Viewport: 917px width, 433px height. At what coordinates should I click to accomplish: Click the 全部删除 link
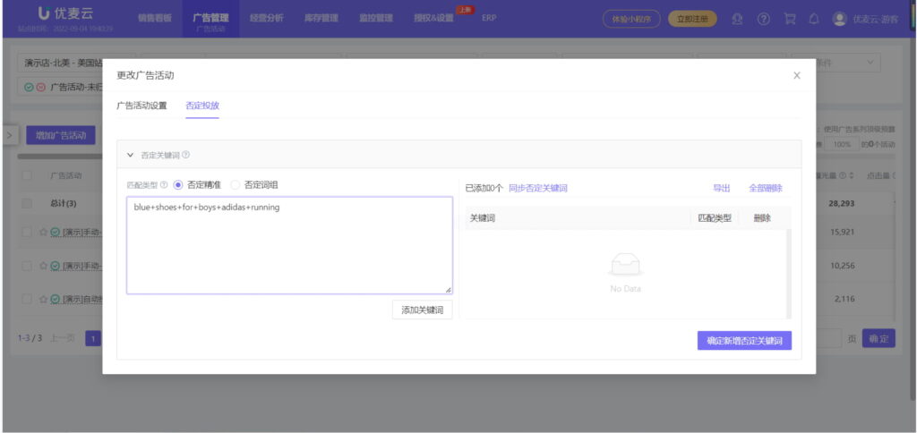pyautogui.click(x=765, y=189)
